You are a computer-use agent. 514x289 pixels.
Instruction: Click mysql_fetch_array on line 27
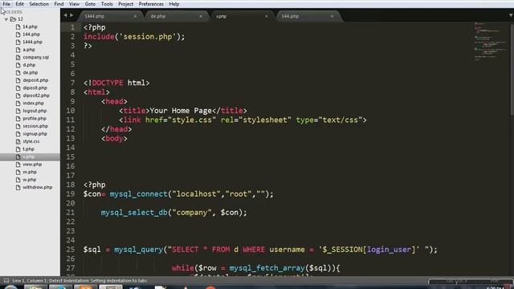[267, 268]
